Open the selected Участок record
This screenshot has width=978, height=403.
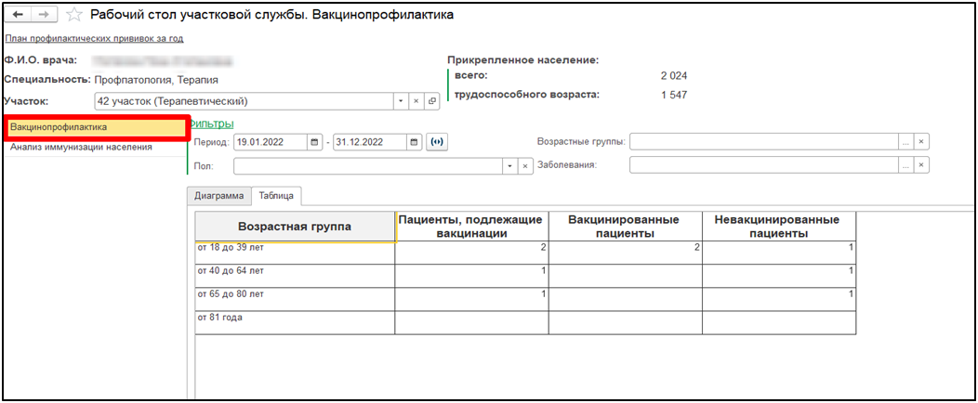tap(432, 101)
